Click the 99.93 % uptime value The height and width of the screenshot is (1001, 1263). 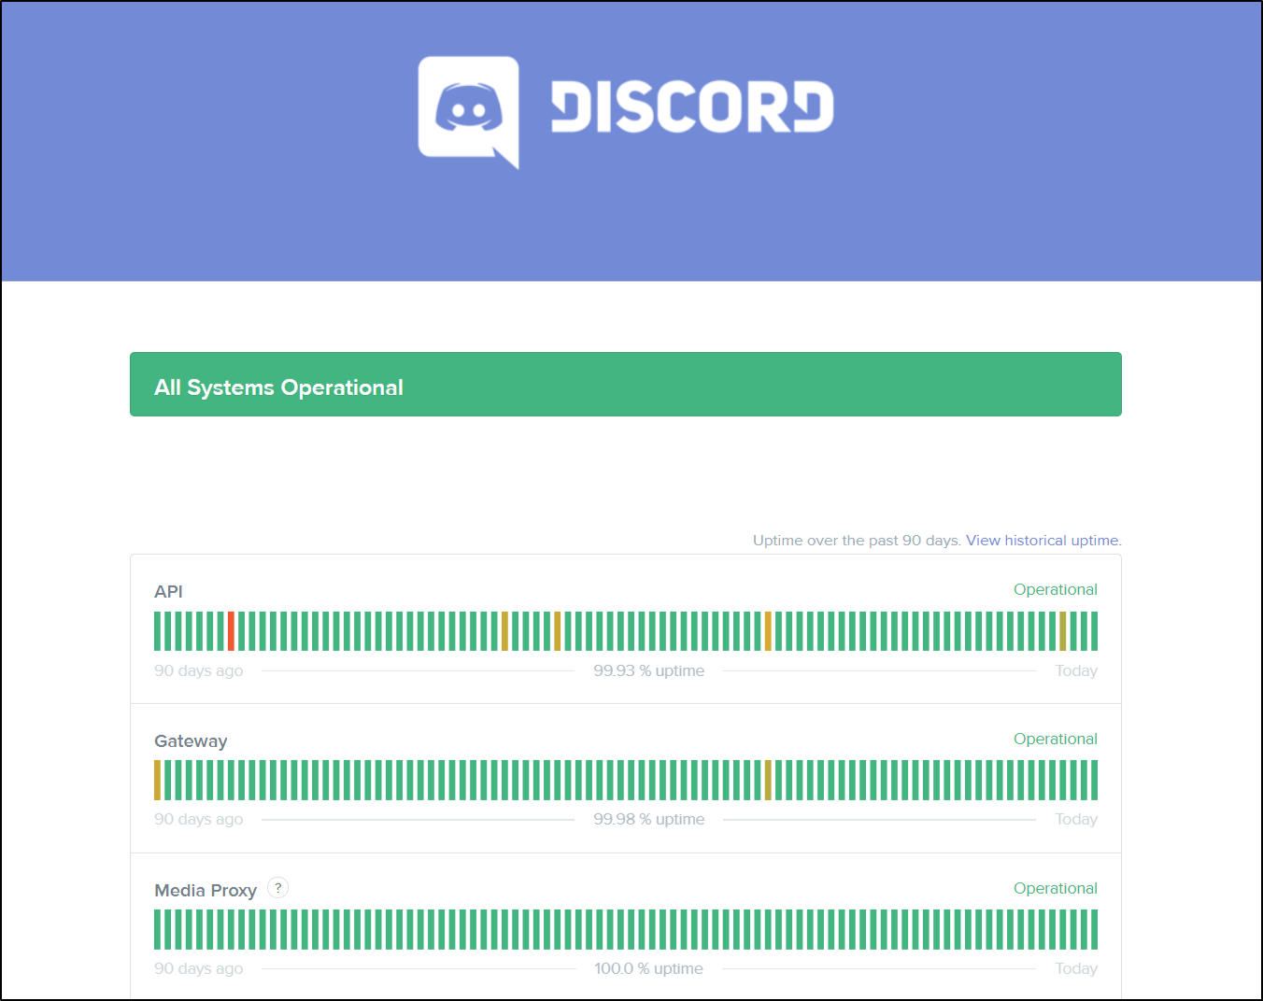coord(649,670)
